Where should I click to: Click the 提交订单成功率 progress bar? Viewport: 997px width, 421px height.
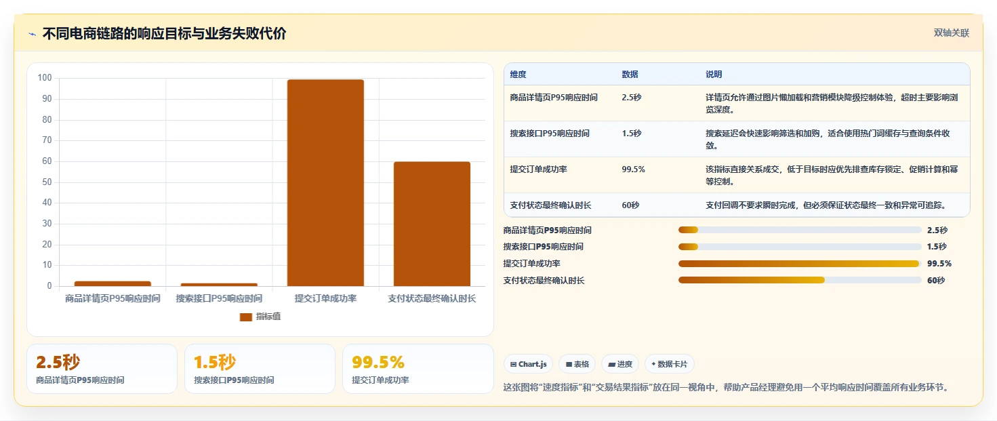[x=800, y=264]
